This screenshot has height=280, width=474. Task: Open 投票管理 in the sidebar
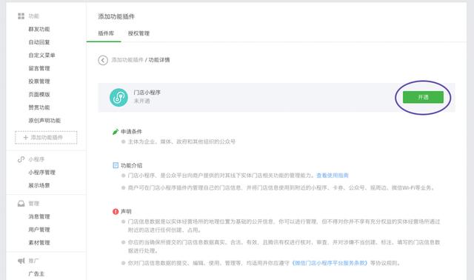pos(39,81)
